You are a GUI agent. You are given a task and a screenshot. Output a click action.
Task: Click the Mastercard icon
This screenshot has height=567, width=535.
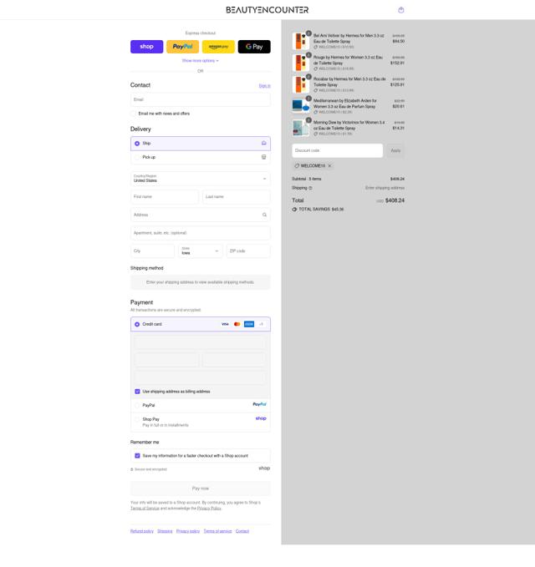click(x=237, y=324)
